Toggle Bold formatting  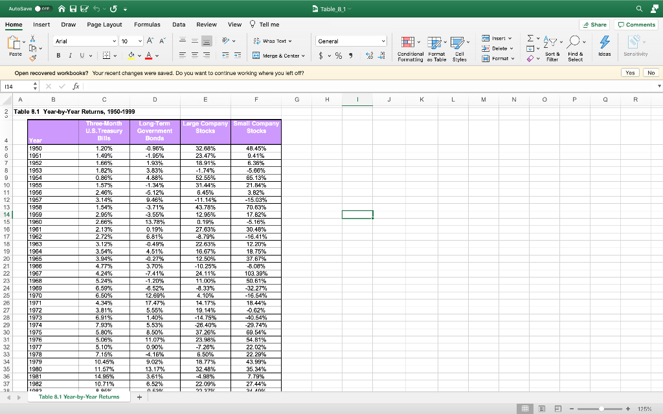[x=58, y=56]
